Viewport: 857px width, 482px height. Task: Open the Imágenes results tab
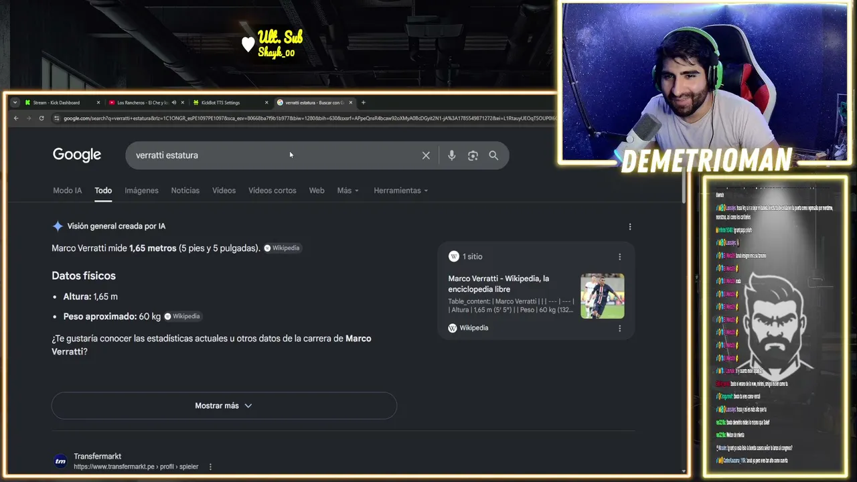(141, 191)
